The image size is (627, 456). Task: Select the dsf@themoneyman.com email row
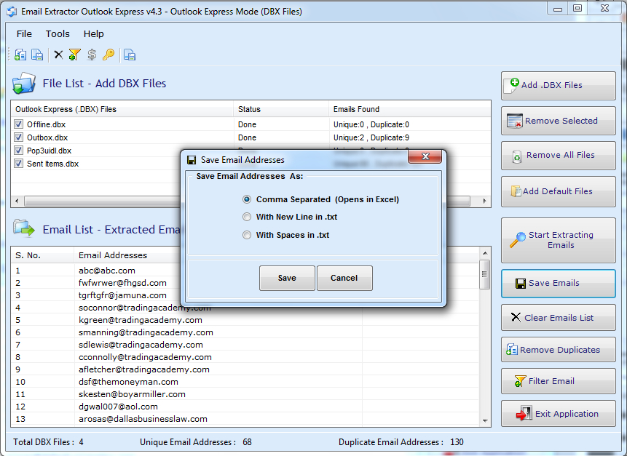click(x=245, y=382)
